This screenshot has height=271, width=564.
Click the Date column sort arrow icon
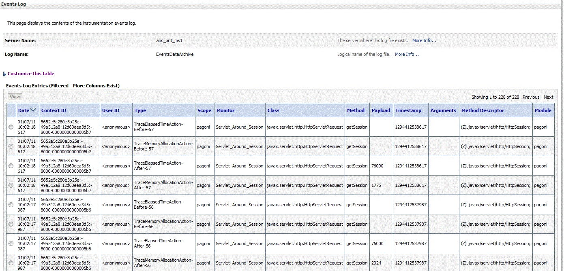[x=33, y=110]
